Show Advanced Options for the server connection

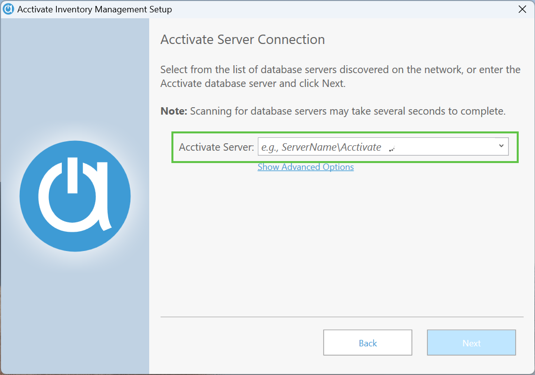point(305,167)
